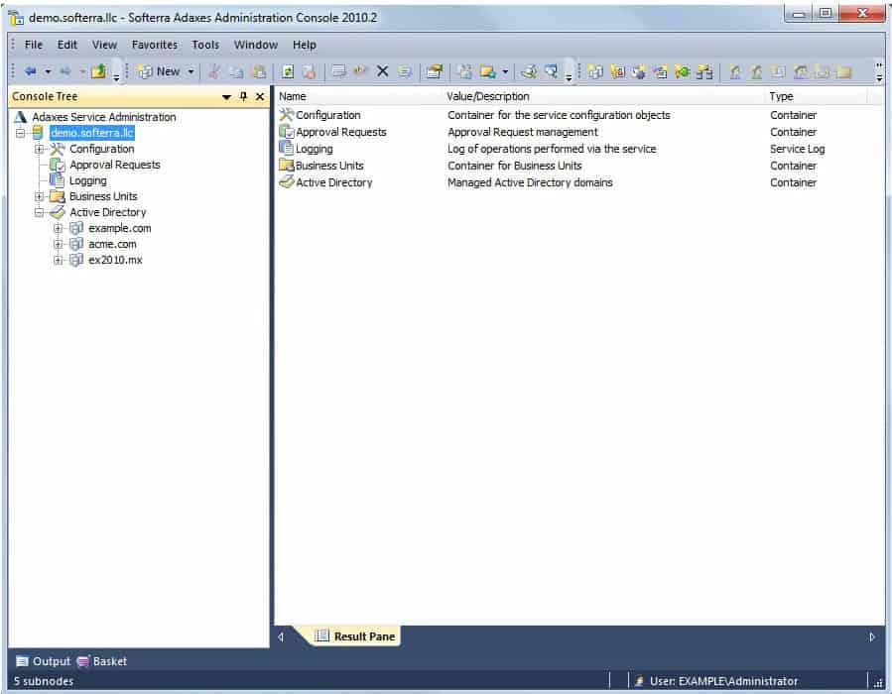Select ex2010.mx in the tree
Viewport: 892px width, 694px height.
[115, 261]
